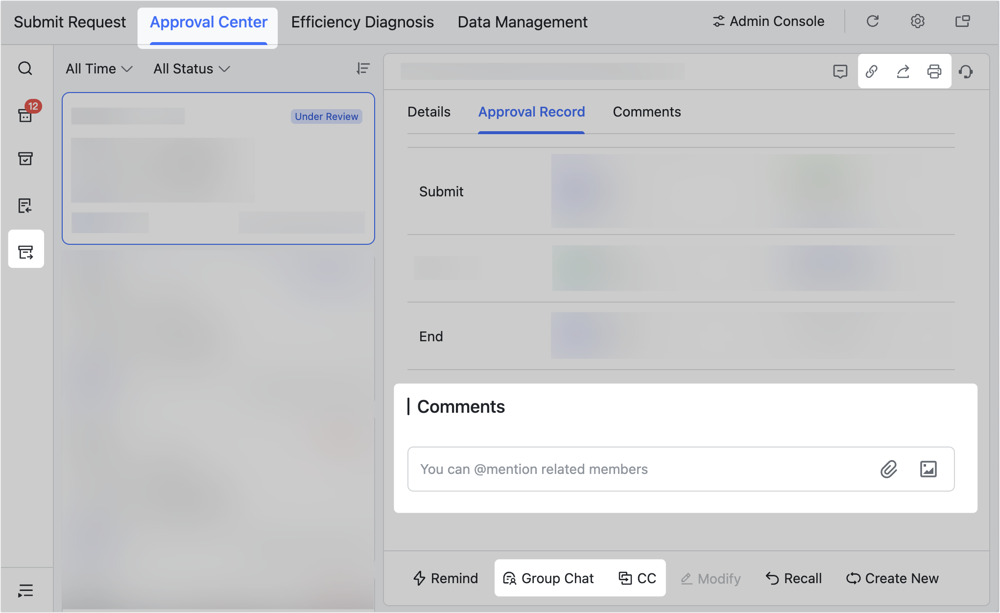Select the submitted-by-me sidebar icon

(26, 249)
